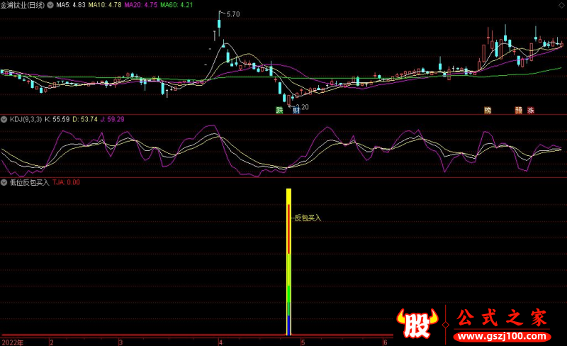Click the 2022年 timeline label
Image resolution: width=567 pixels, height=346 pixels.
pyautogui.click(x=11, y=342)
